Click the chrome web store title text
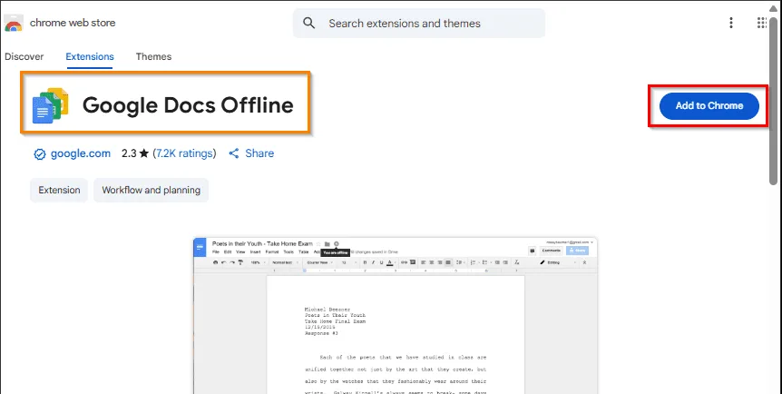 [x=73, y=23]
